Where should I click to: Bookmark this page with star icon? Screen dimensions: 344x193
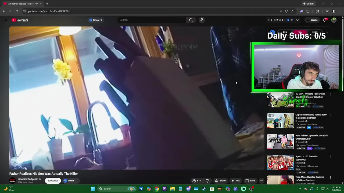pos(292,11)
